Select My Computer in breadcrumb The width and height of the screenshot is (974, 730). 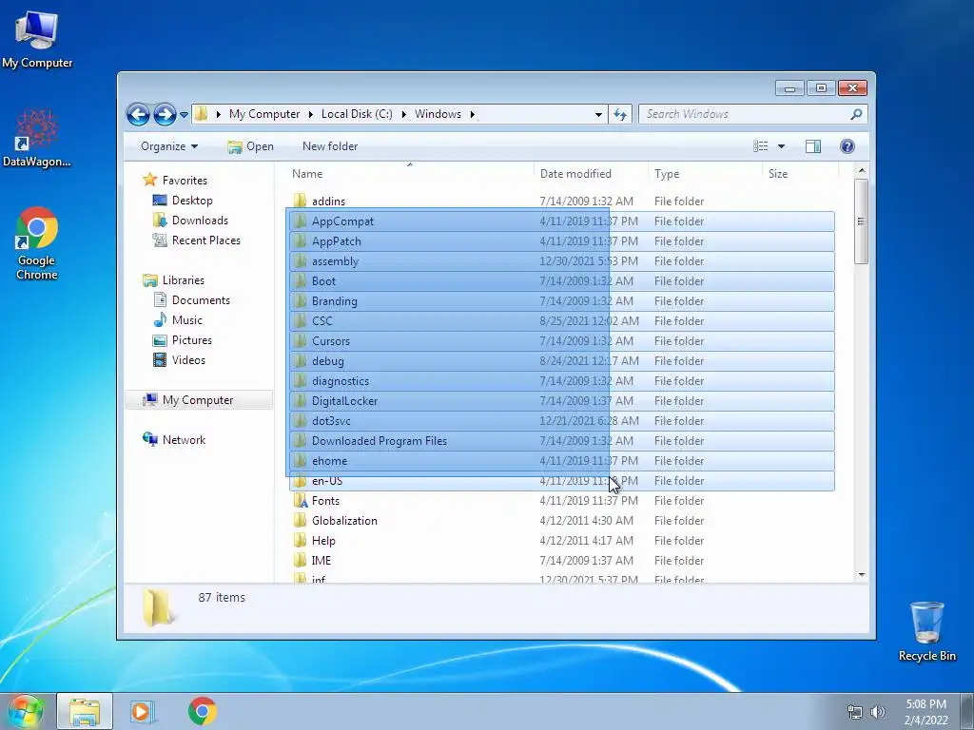[x=264, y=114]
